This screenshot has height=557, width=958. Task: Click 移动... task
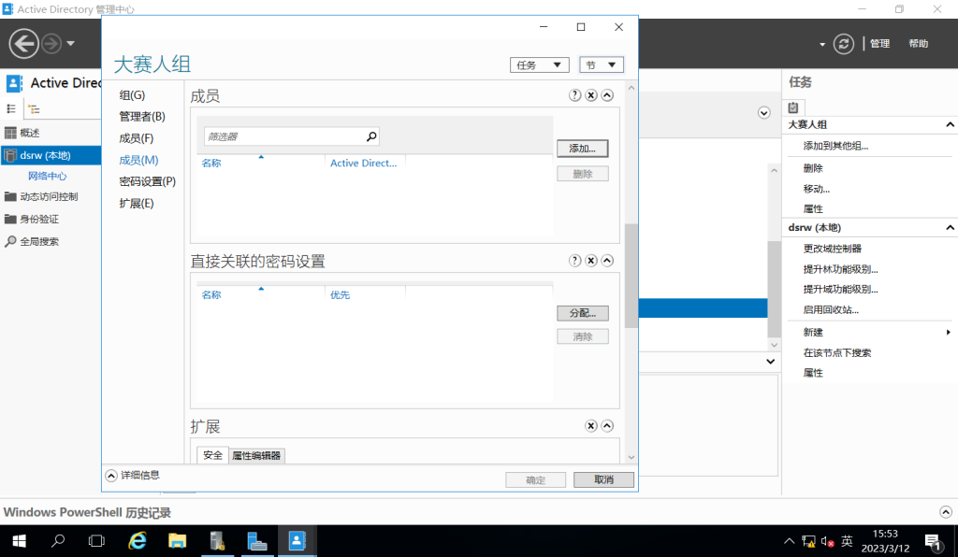(x=816, y=189)
